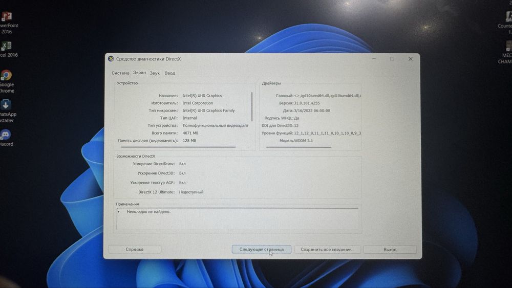Click the Модель WDDM 3.1 text
512x288 pixels.
(296, 141)
